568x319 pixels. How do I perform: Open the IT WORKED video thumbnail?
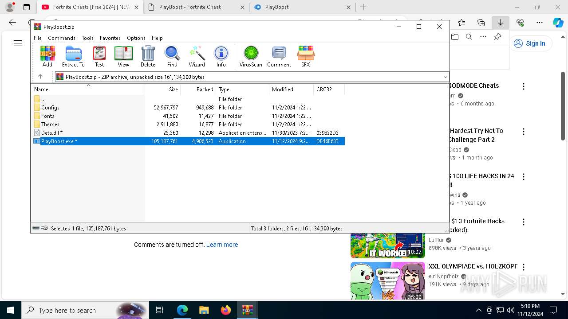[388, 245]
